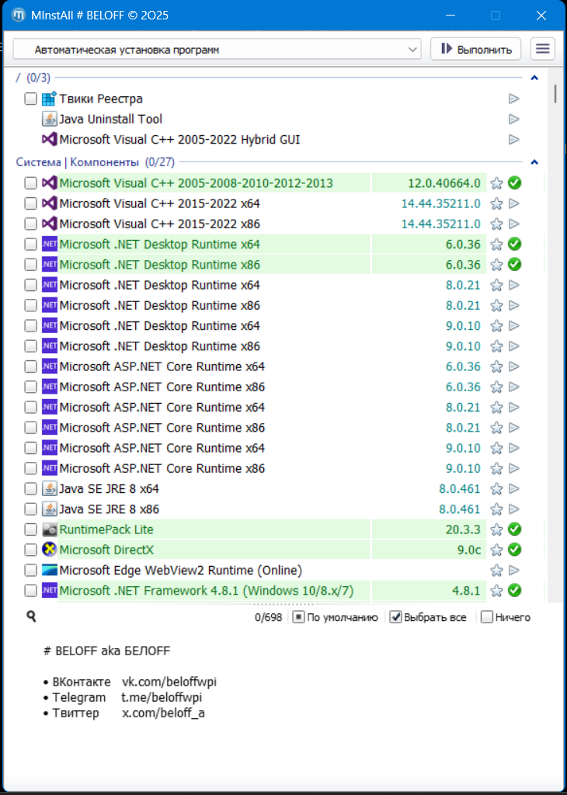Click green checkmark beside Microsoft DirectX
Image resolution: width=567 pixels, height=795 pixels.
pyautogui.click(x=514, y=550)
